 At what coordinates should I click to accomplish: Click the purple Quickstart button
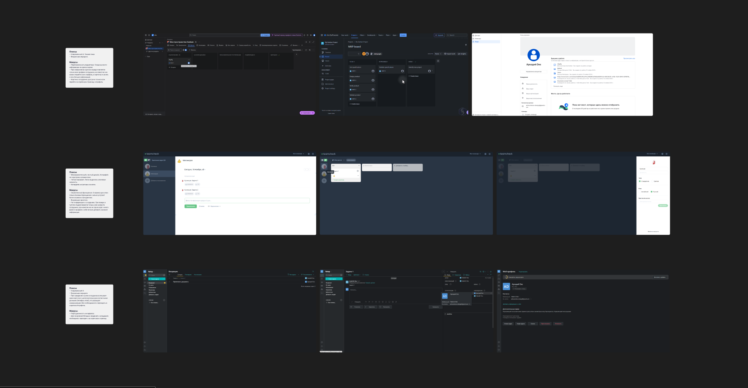point(307,113)
